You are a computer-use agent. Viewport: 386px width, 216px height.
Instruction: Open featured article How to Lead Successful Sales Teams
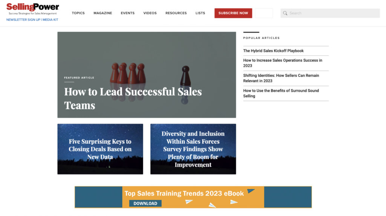pyautogui.click(x=147, y=75)
